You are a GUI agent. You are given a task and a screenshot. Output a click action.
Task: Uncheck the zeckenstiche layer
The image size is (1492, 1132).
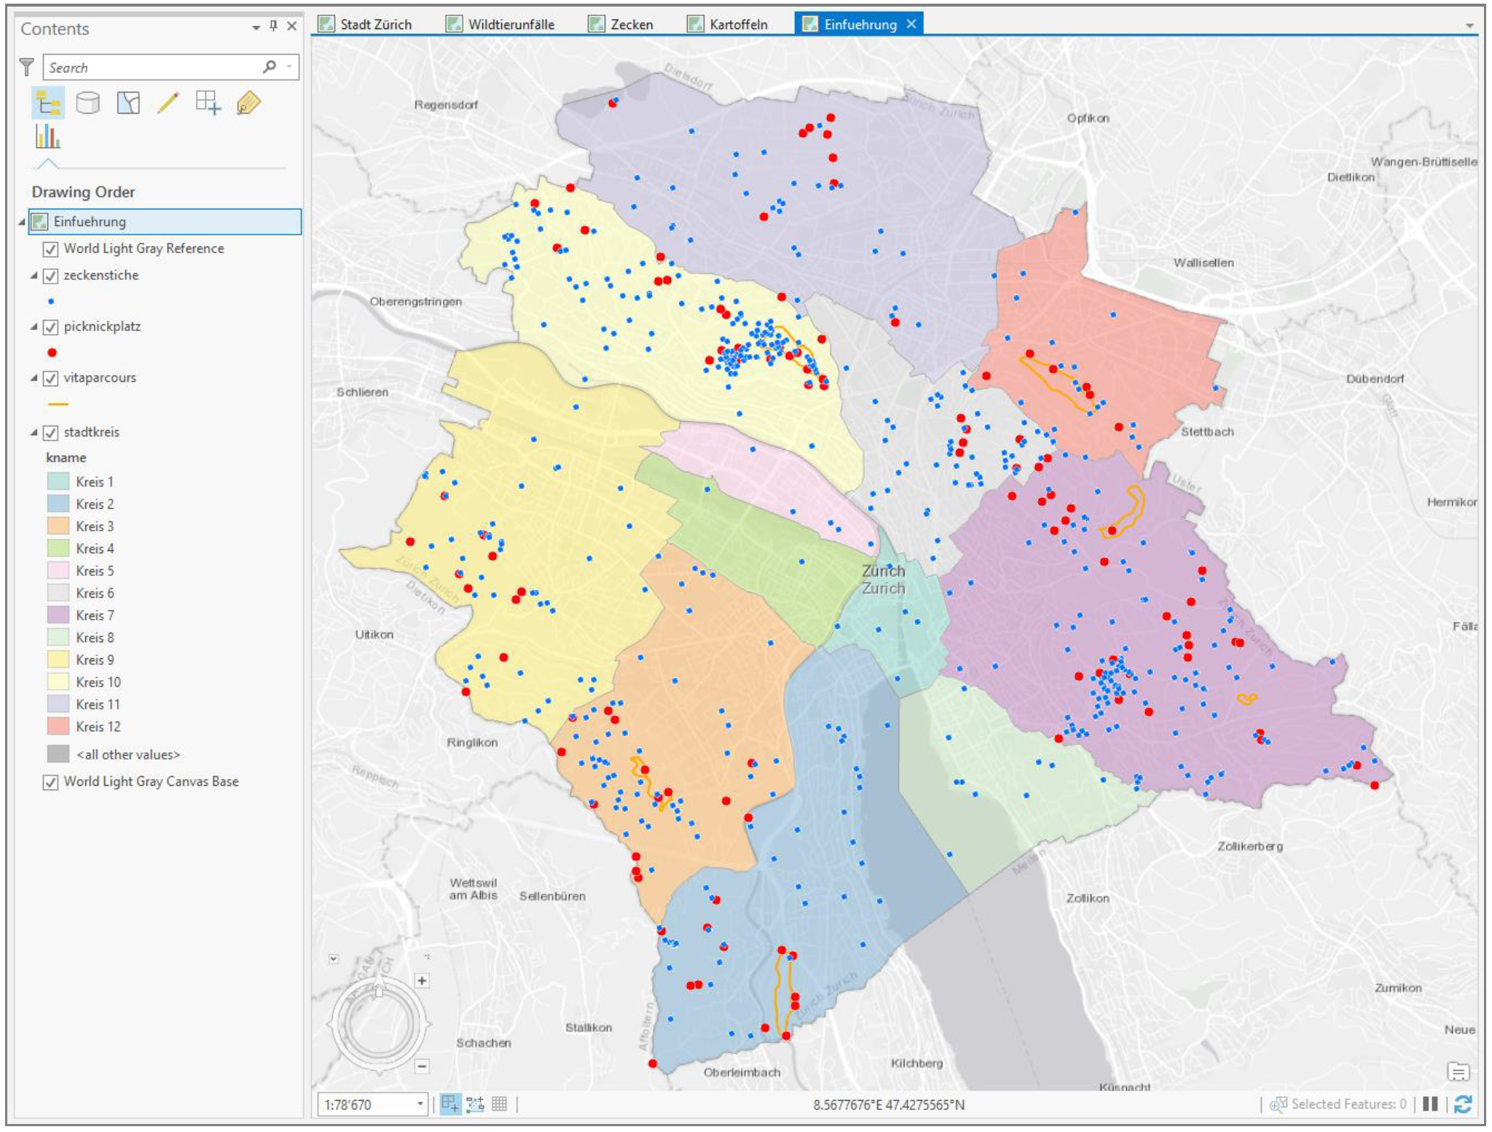click(x=51, y=276)
